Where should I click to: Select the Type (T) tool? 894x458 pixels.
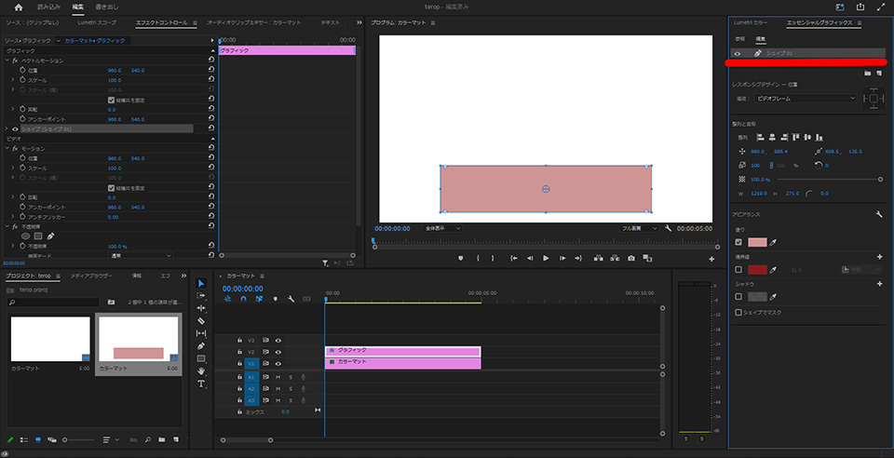201,384
